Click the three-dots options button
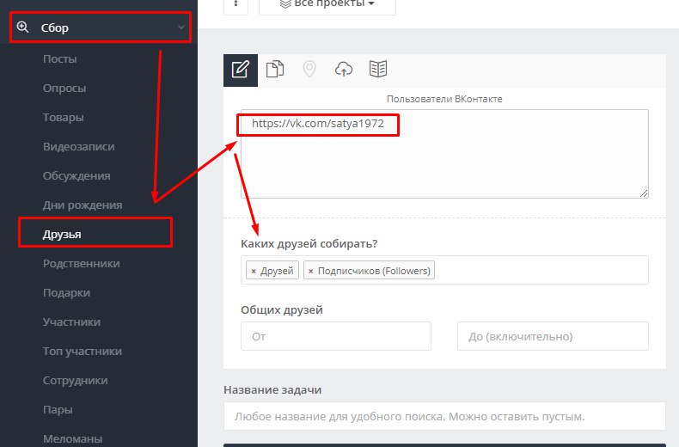679x447 pixels. 236,4
